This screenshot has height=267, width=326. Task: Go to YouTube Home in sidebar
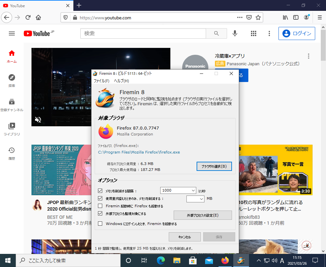(12, 56)
